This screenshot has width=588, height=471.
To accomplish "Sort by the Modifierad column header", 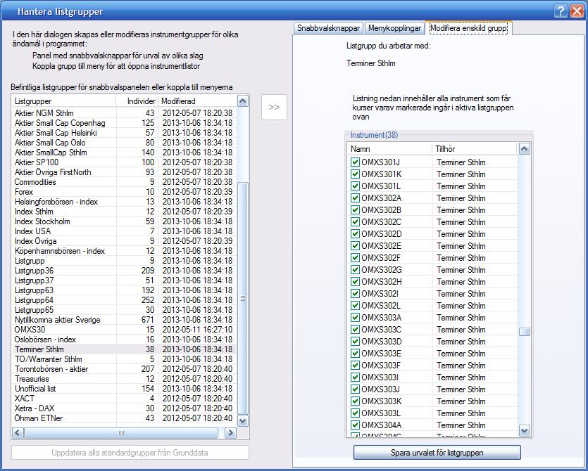I will click(x=196, y=101).
